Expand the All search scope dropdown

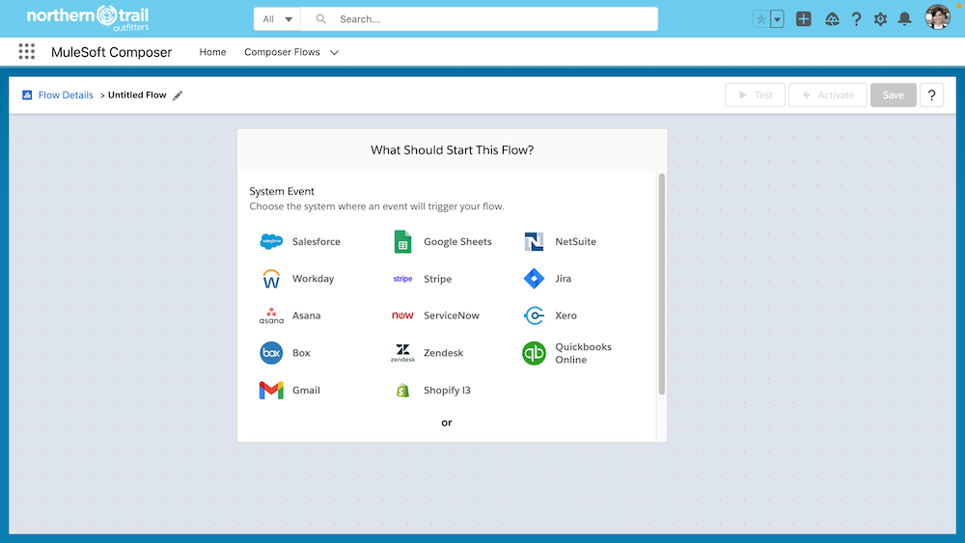click(277, 19)
